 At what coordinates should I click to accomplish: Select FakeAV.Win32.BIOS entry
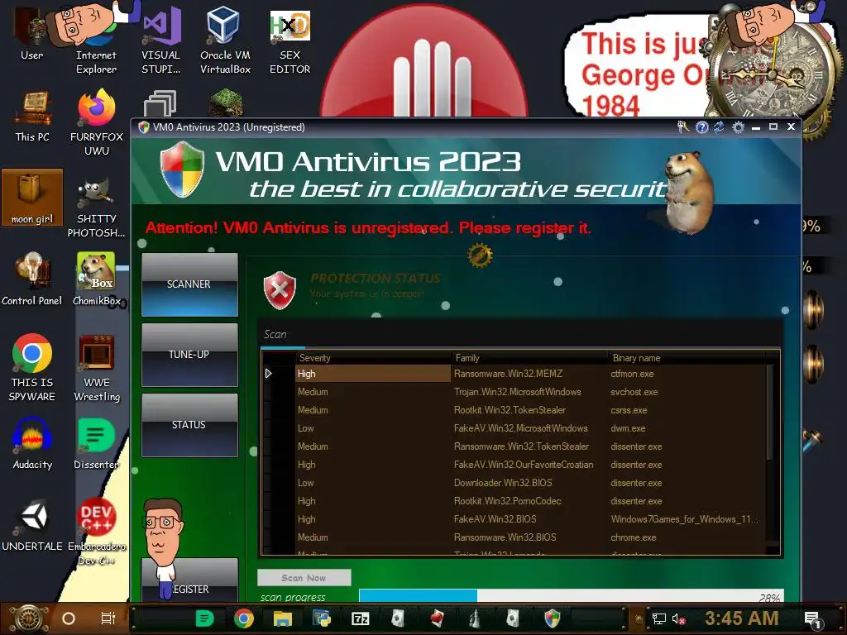click(495, 519)
